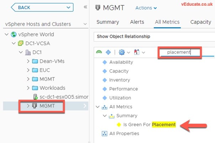
Task: Click the calendar date icon in toolbar
Action: [136, 52]
